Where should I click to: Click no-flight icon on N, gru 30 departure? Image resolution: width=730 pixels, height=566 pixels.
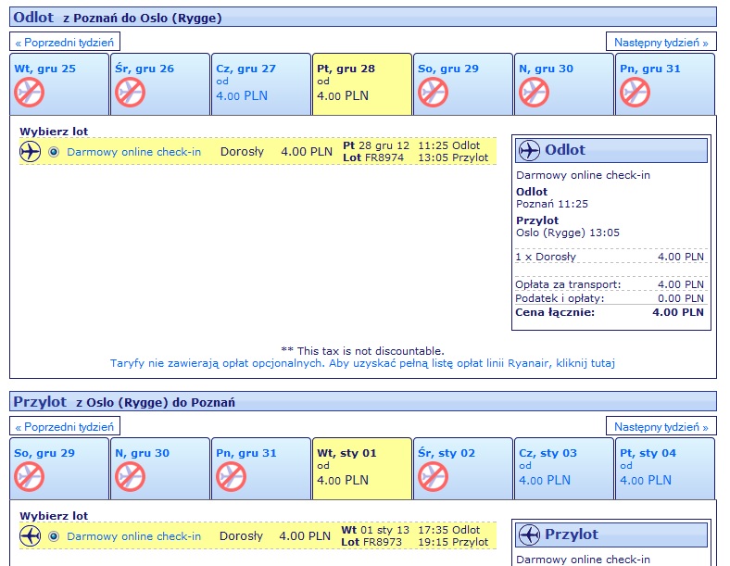click(x=534, y=92)
